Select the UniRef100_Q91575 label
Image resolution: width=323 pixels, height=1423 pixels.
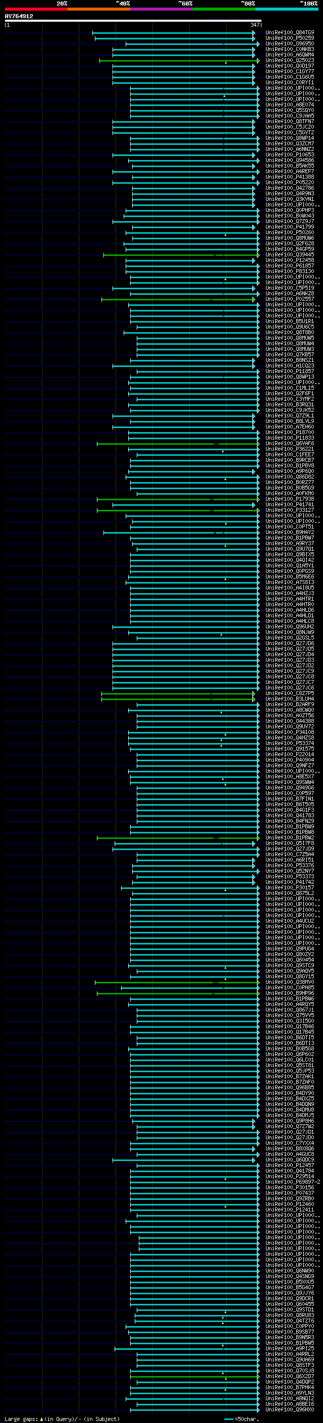(x=290, y=749)
